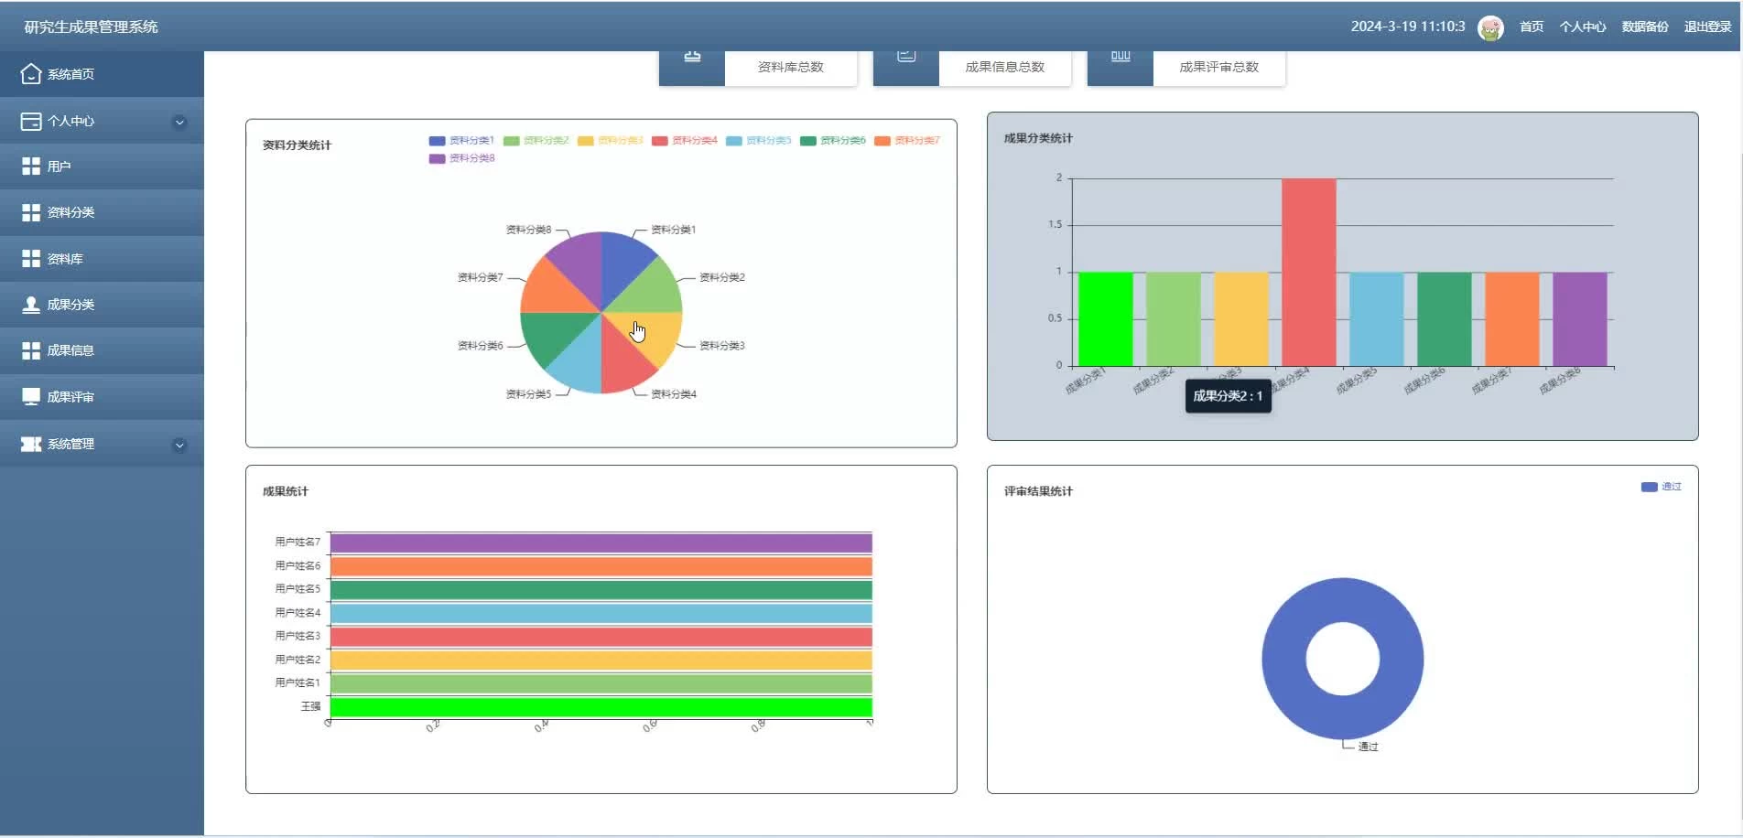
Task: Click the 首页 link in the header
Action: coord(1532,27)
